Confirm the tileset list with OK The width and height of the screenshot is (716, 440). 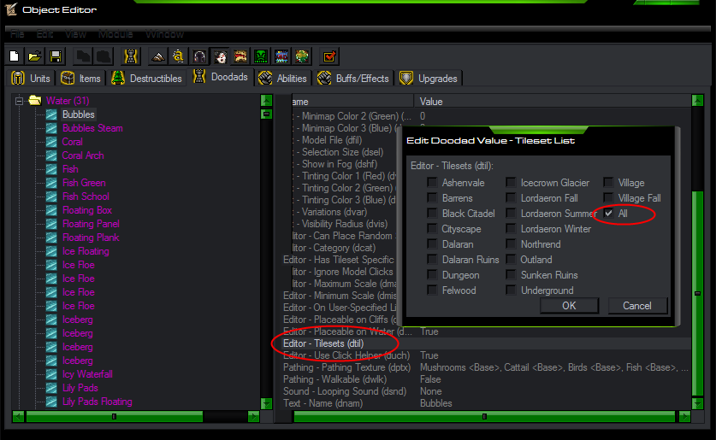[x=569, y=306]
